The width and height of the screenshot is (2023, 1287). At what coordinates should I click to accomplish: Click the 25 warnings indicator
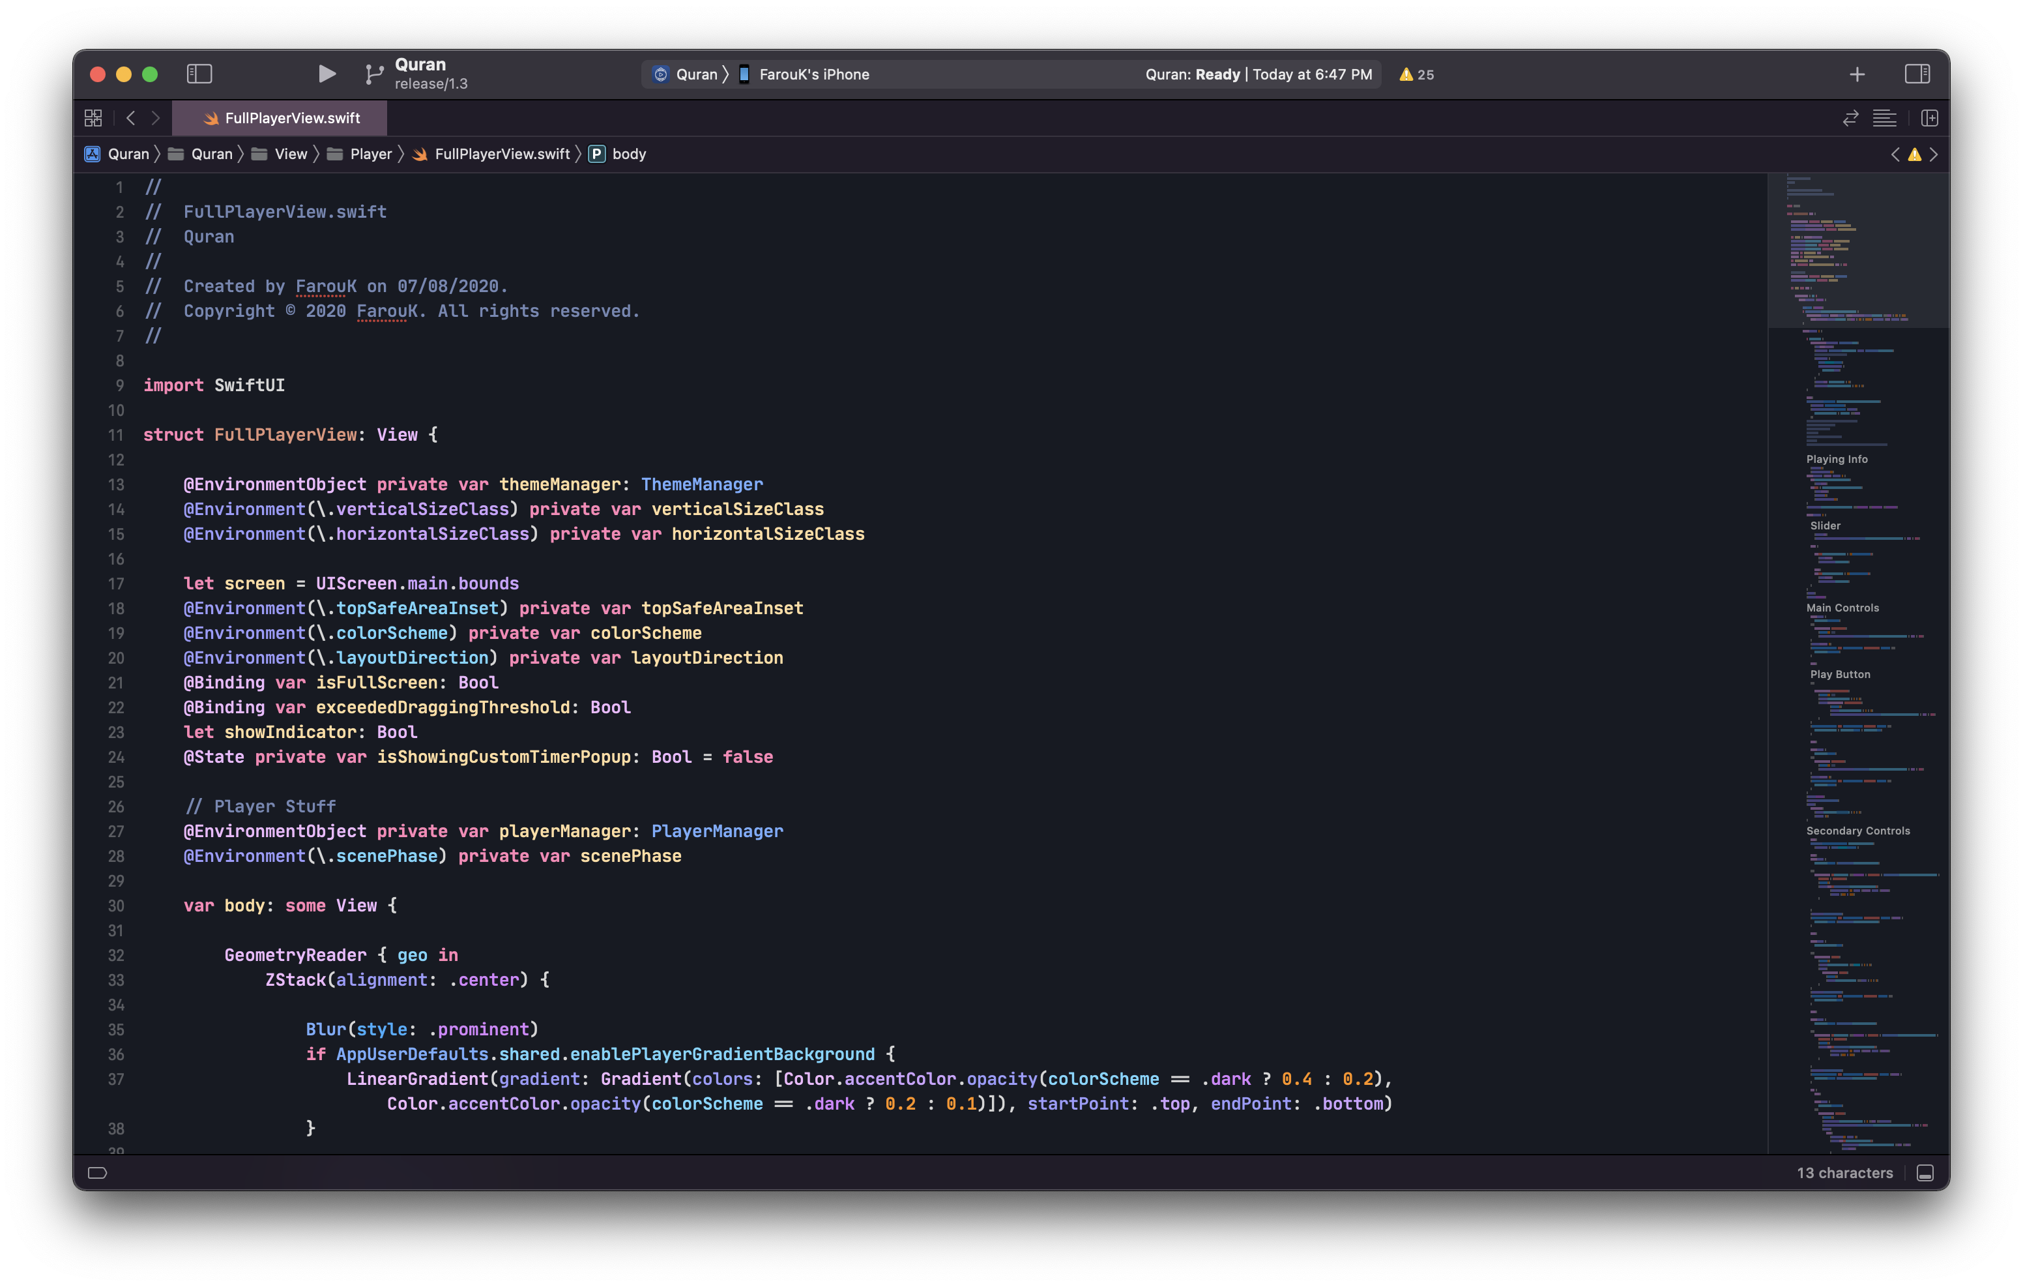coord(1416,74)
